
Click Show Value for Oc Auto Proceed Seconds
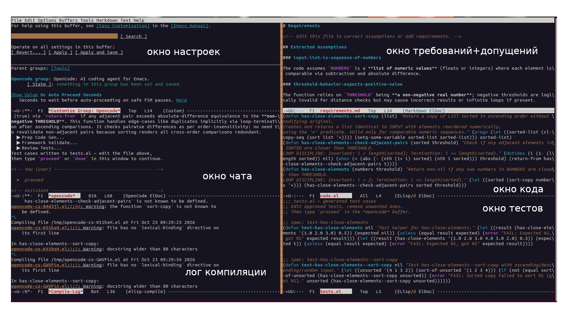[24, 95]
